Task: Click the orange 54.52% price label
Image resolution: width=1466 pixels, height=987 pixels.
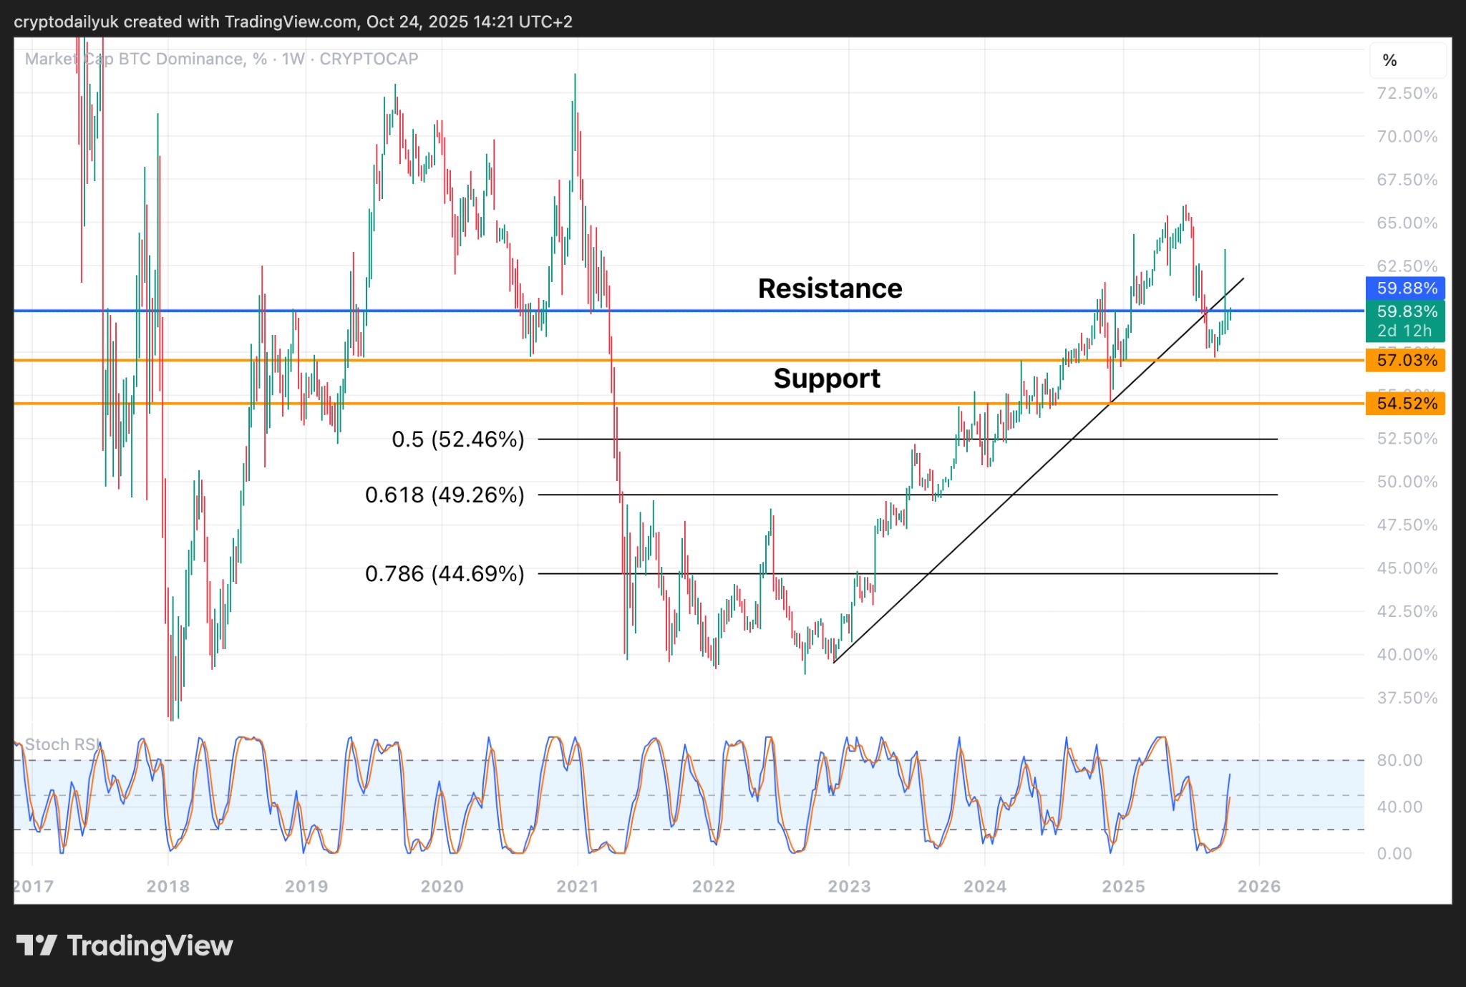Action: pyautogui.click(x=1406, y=404)
